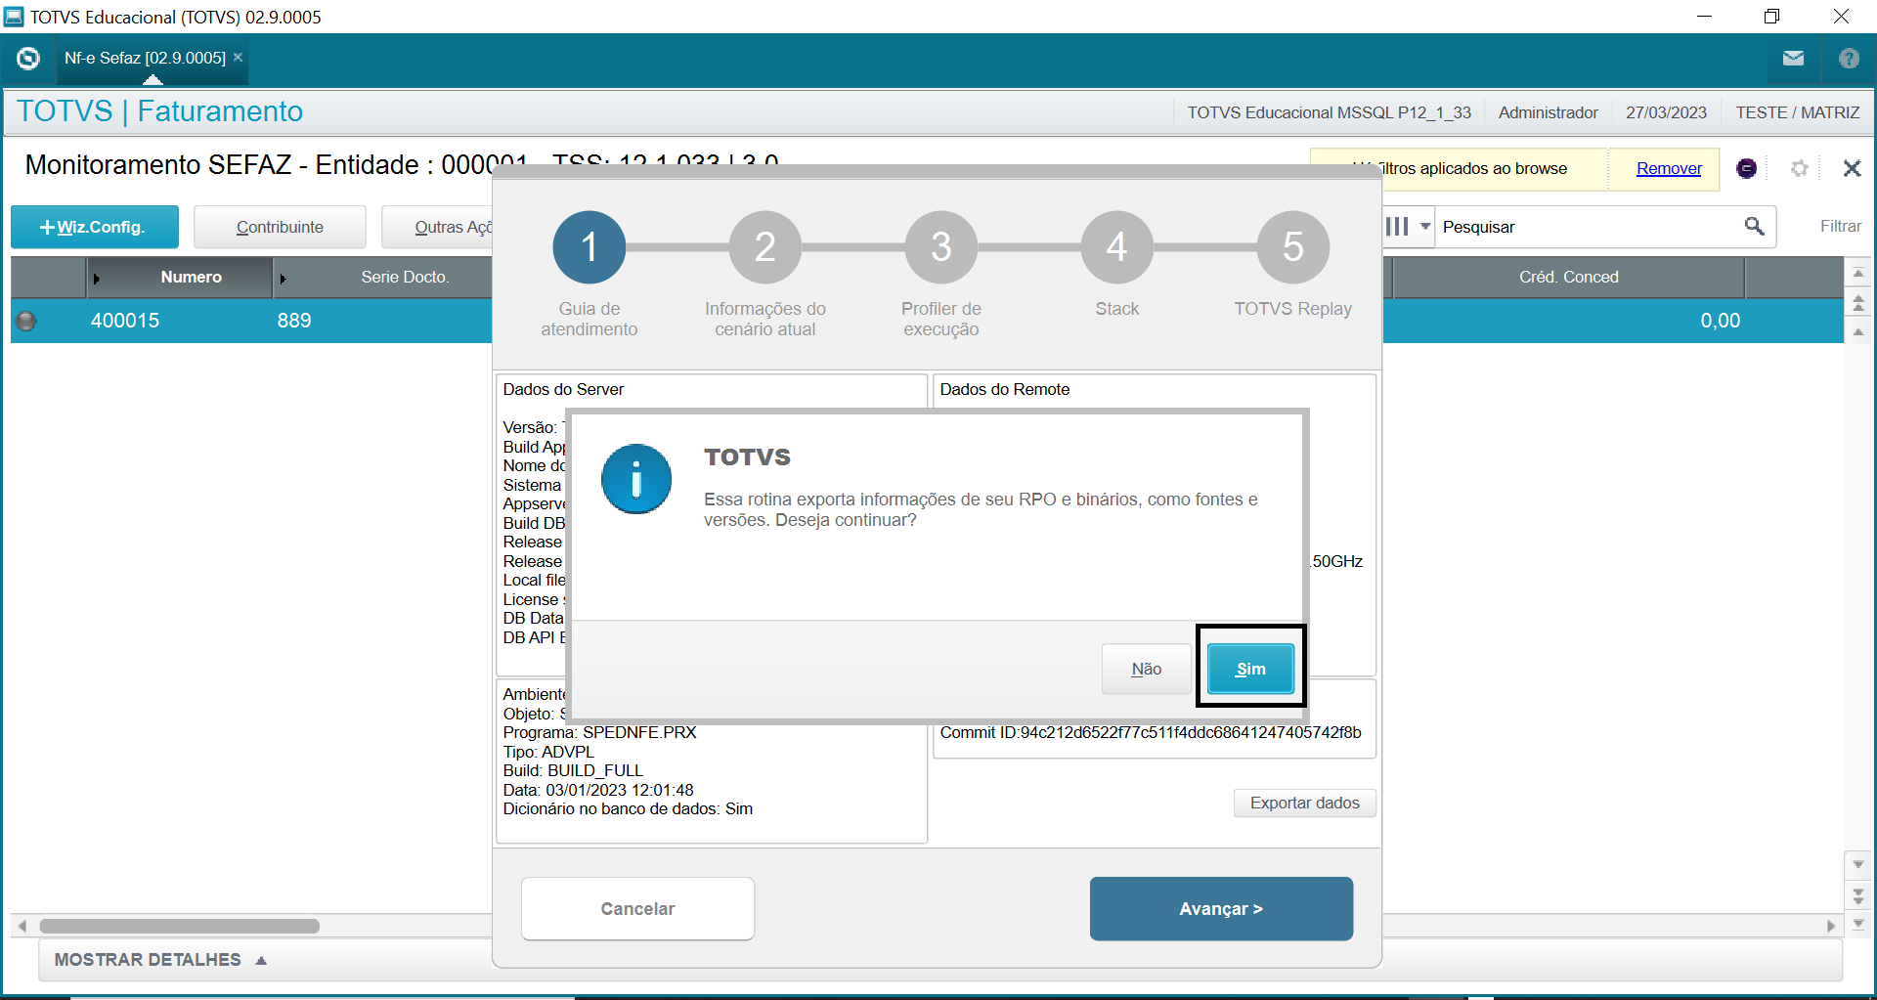Open the browse settings gear icon

point(1799,168)
